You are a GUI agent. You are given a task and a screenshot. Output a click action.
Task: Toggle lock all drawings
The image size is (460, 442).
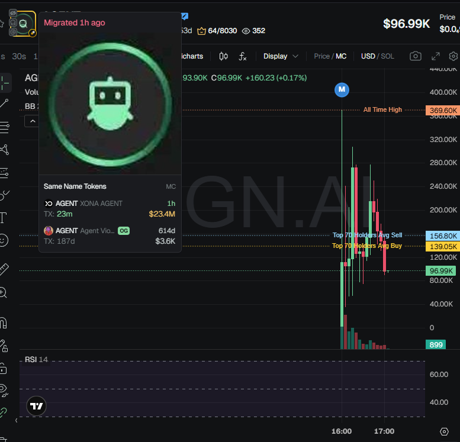(x=3, y=369)
